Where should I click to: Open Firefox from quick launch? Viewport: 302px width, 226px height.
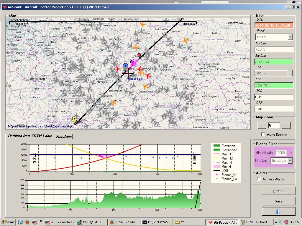tap(27, 222)
